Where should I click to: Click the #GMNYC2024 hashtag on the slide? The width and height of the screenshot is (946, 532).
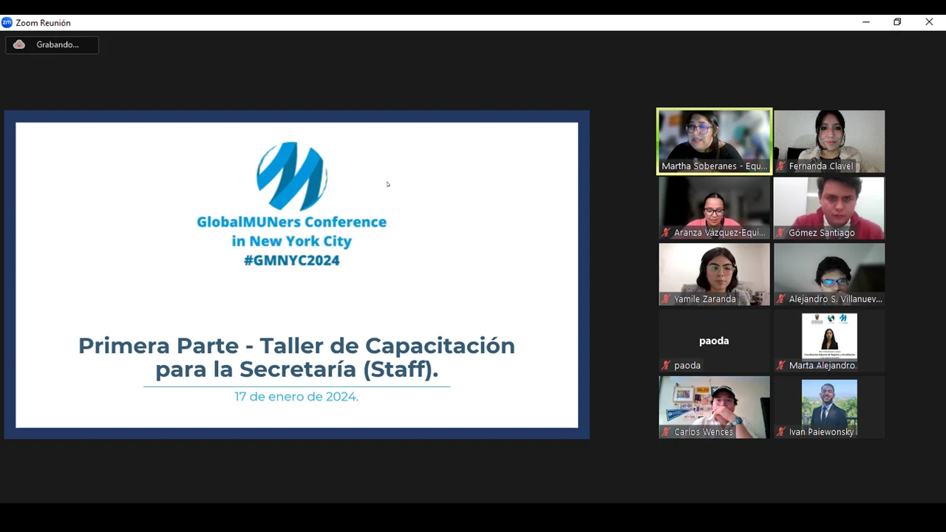coord(291,260)
